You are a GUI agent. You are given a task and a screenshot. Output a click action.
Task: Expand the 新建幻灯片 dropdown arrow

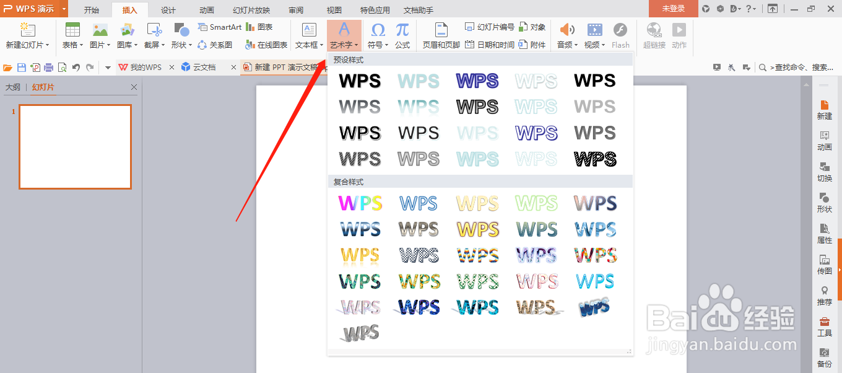click(x=47, y=45)
